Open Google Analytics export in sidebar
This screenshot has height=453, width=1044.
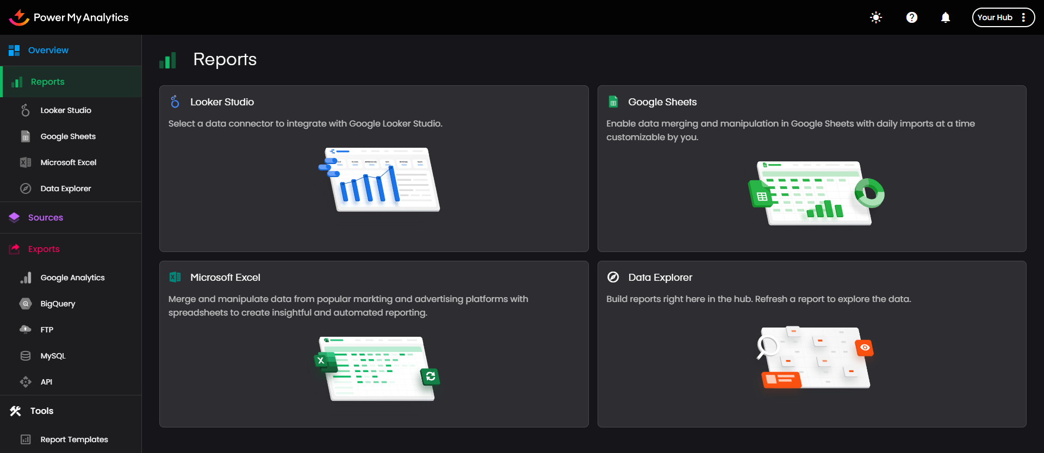click(x=73, y=278)
